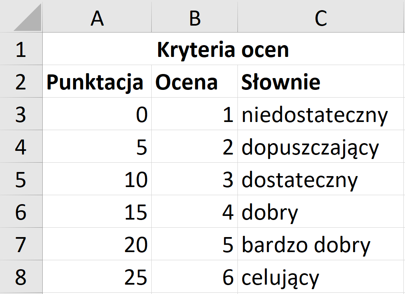Select column C header

click(321, 16)
